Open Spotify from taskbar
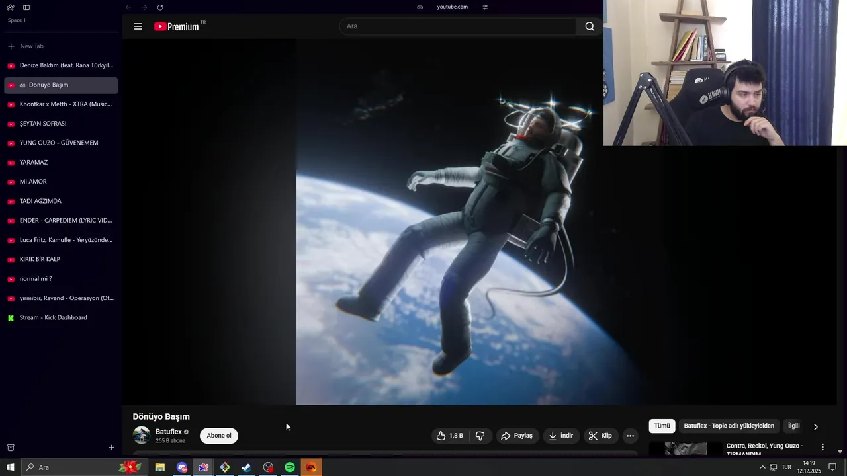Image resolution: width=847 pixels, height=476 pixels. tap(290, 467)
